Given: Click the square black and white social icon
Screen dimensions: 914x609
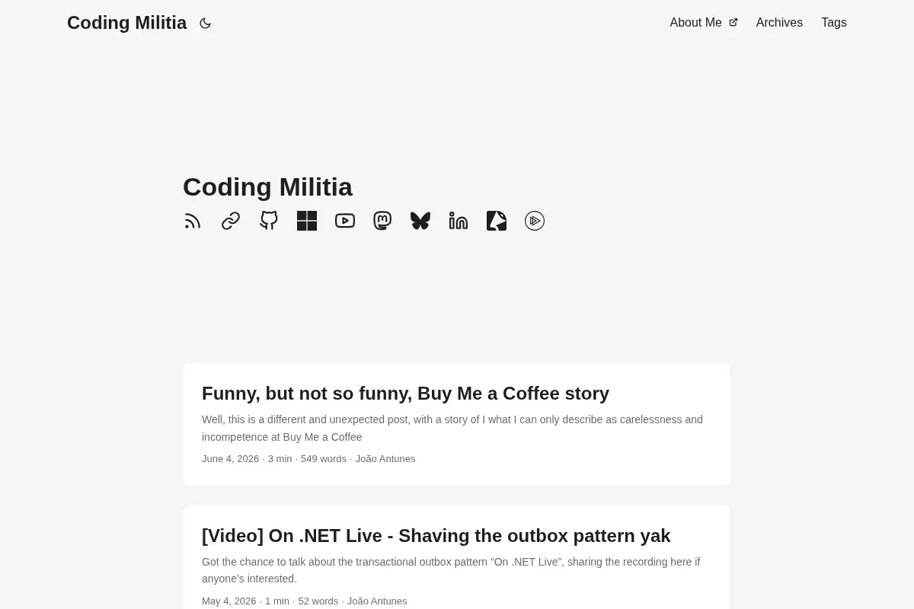Looking at the screenshot, I should pos(497,221).
